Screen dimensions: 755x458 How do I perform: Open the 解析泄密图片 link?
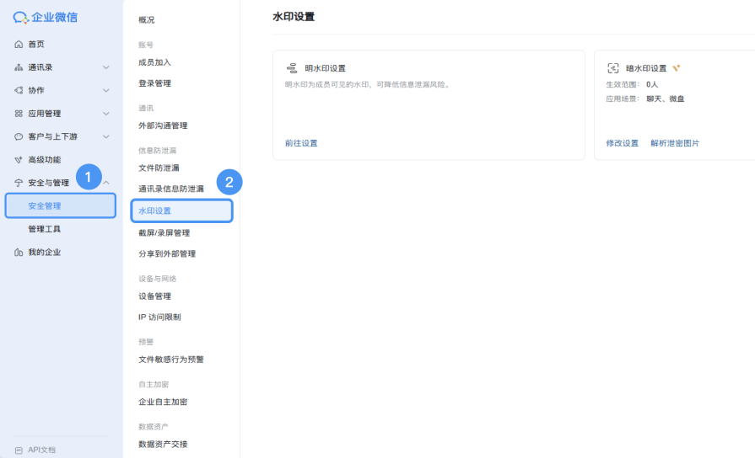point(674,143)
